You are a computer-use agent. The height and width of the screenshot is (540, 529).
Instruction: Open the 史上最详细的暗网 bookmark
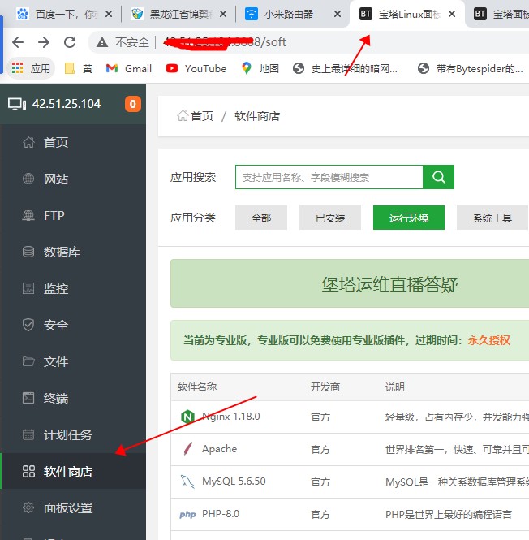click(345, 68)
